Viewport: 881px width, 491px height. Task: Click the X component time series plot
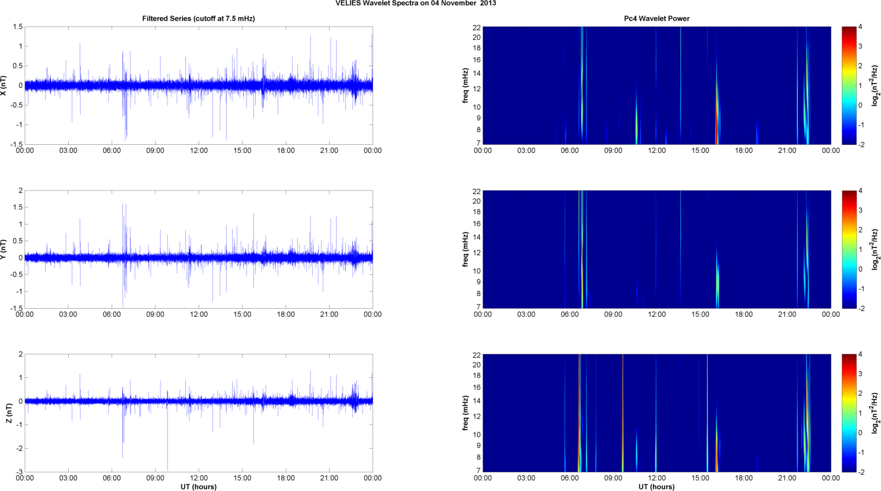pyautogui.click(x=198, y=85)
